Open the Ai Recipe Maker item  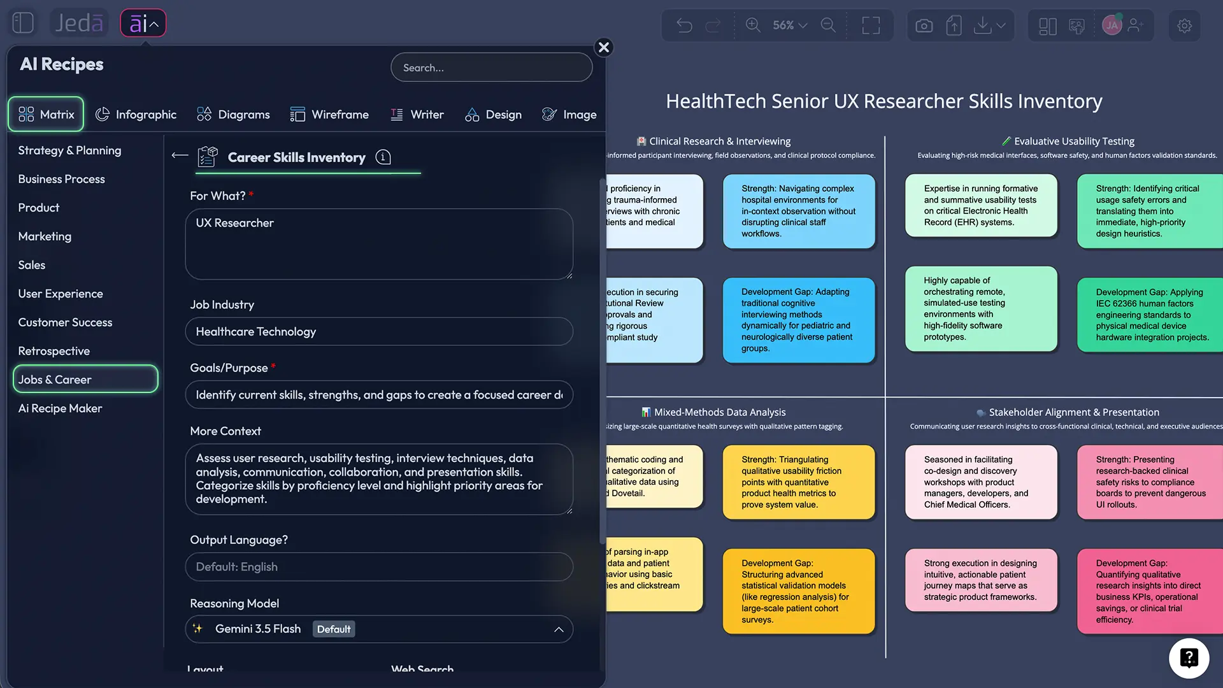tap(60, 408)
